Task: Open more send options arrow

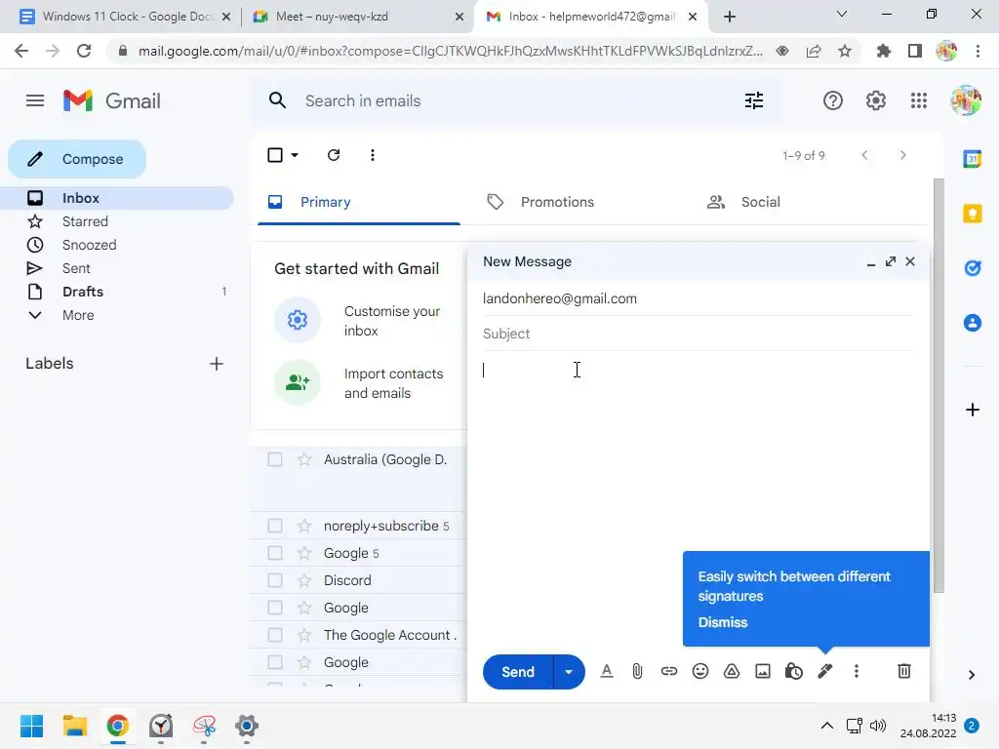Action: (569, 671)
